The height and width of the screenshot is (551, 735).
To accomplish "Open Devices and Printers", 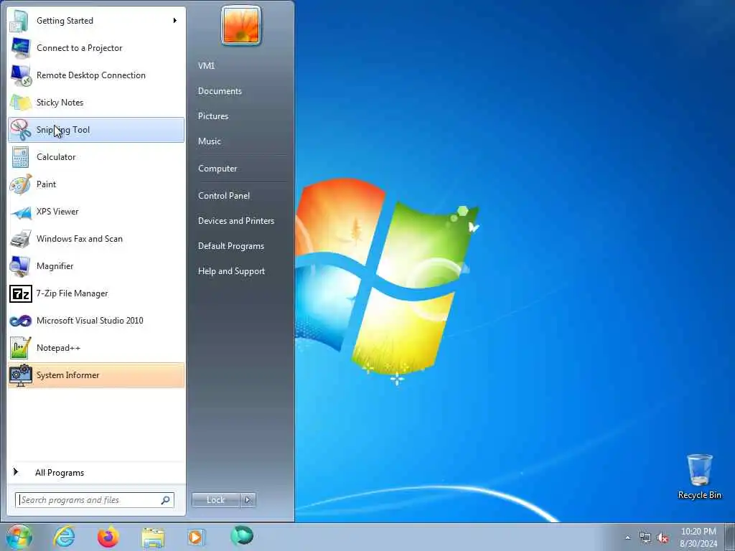I will click(x=235, y=221).
